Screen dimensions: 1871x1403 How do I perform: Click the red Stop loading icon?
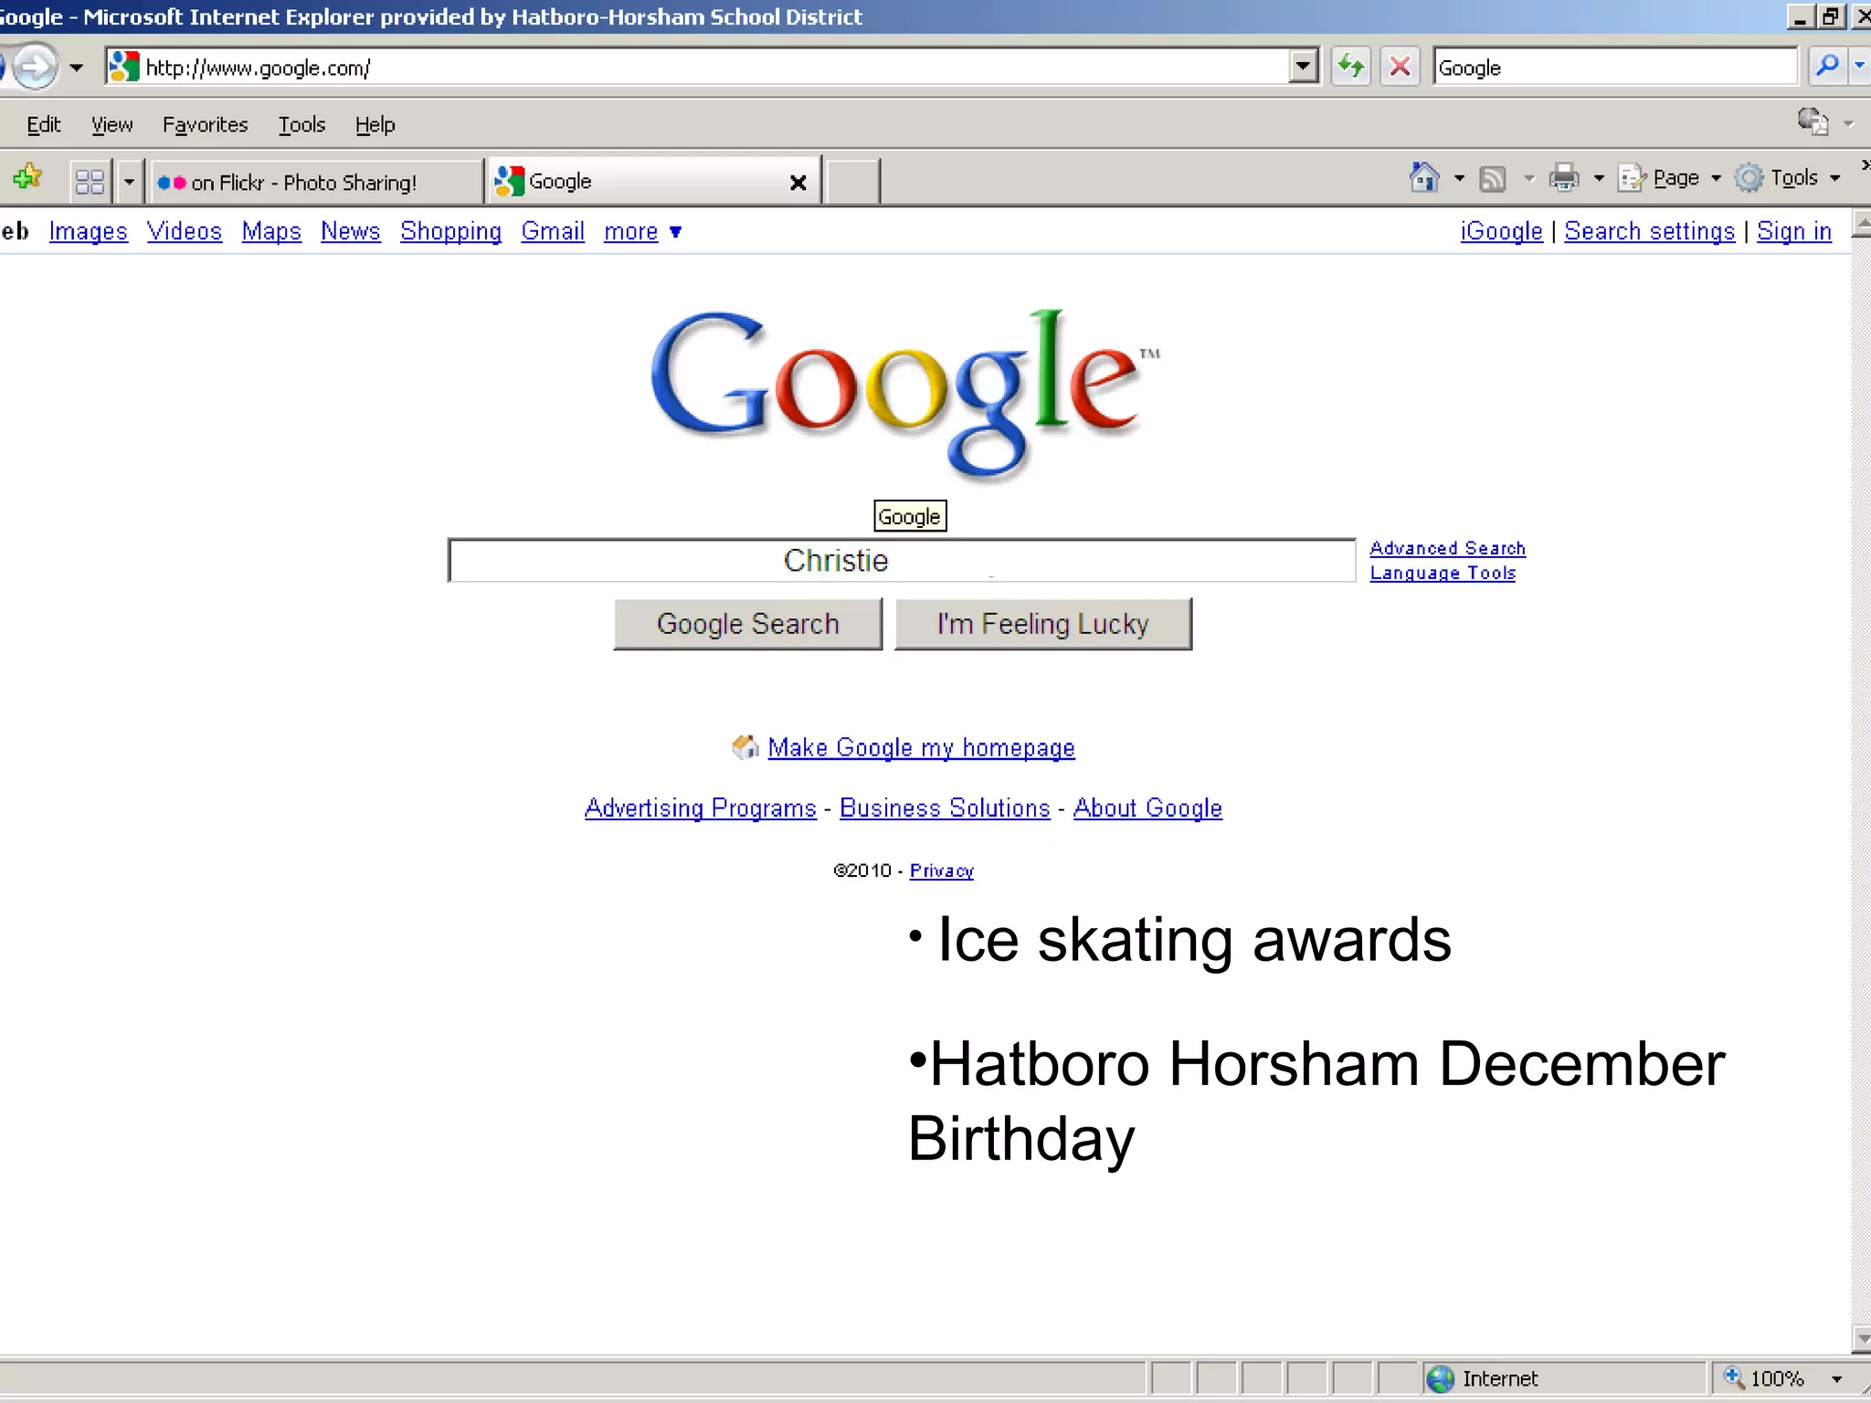click(1400, 67)
